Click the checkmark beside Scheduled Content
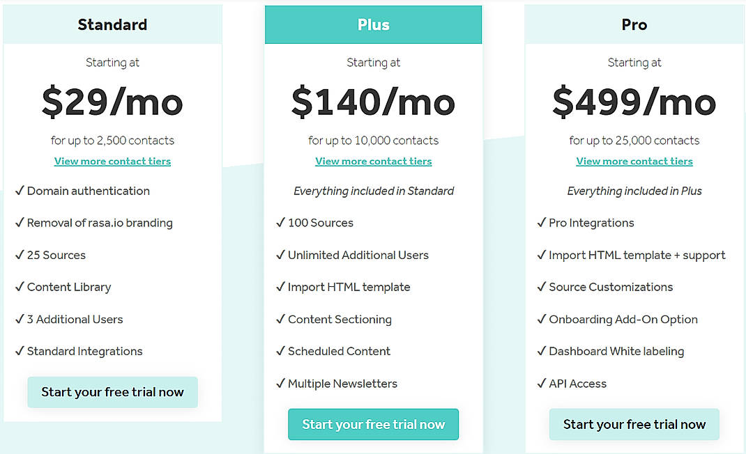Image resolution: width=746 pixels, height=454 pixels. (x=280, y=352)
